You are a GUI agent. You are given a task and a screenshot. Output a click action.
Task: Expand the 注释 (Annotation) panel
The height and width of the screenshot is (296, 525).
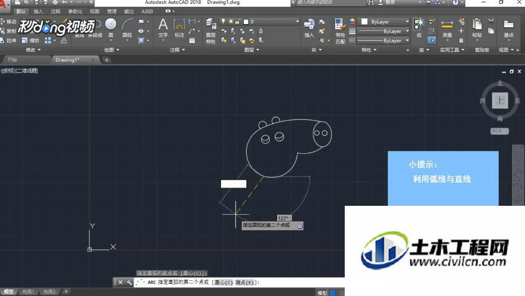177,50
